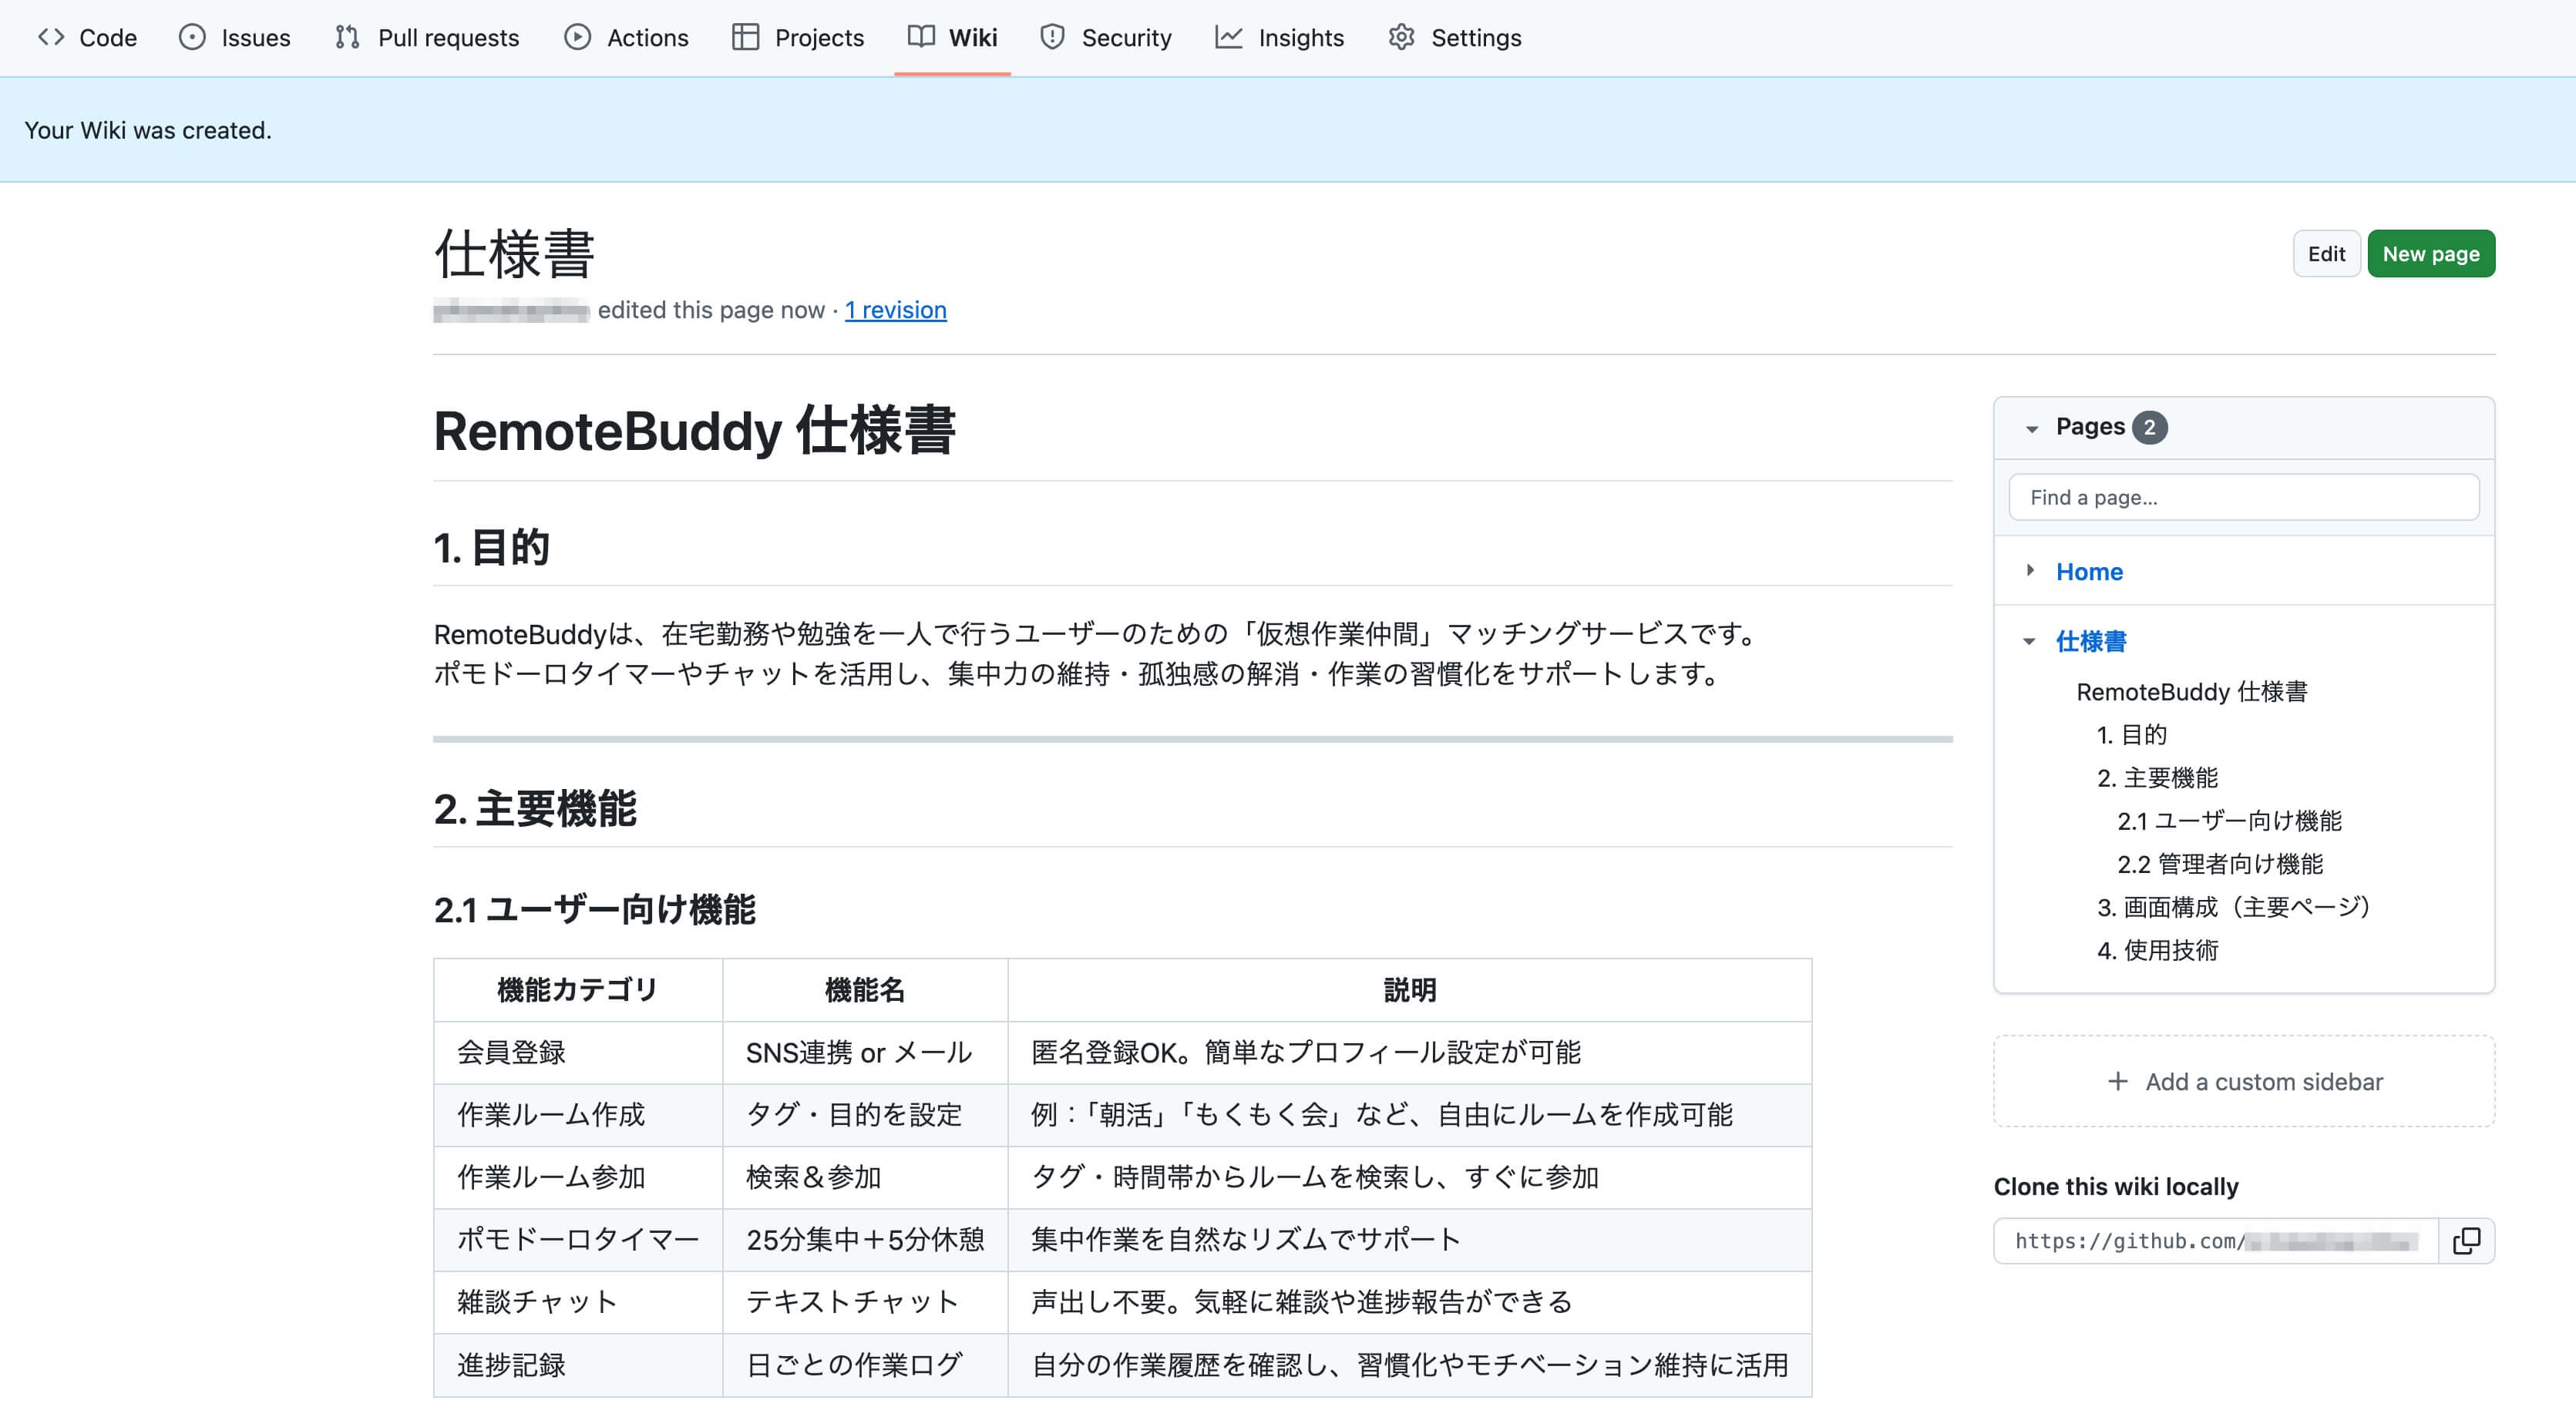This screenshot has height=1427, width=2576.
Task: Jump to 2.2 管理者向け機能 in outline
Action: 2220,864
